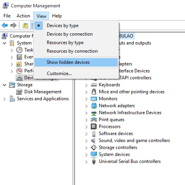Click the Task Scheduler clock icon
The image size is (185, 185).
[19, 50]
